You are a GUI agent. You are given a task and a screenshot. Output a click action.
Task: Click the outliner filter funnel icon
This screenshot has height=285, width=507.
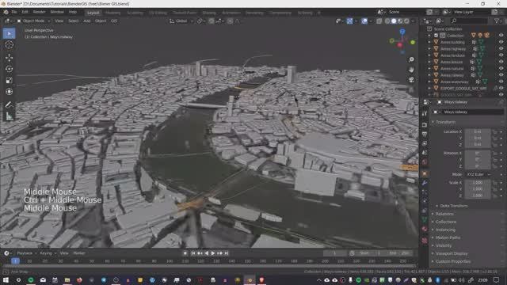[497, 21]
